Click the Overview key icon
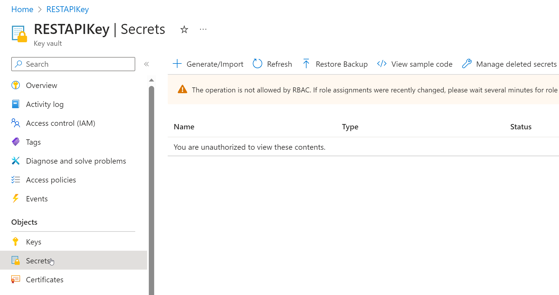Viewport: 559px width, 295px height. click(x=15, y=85)
